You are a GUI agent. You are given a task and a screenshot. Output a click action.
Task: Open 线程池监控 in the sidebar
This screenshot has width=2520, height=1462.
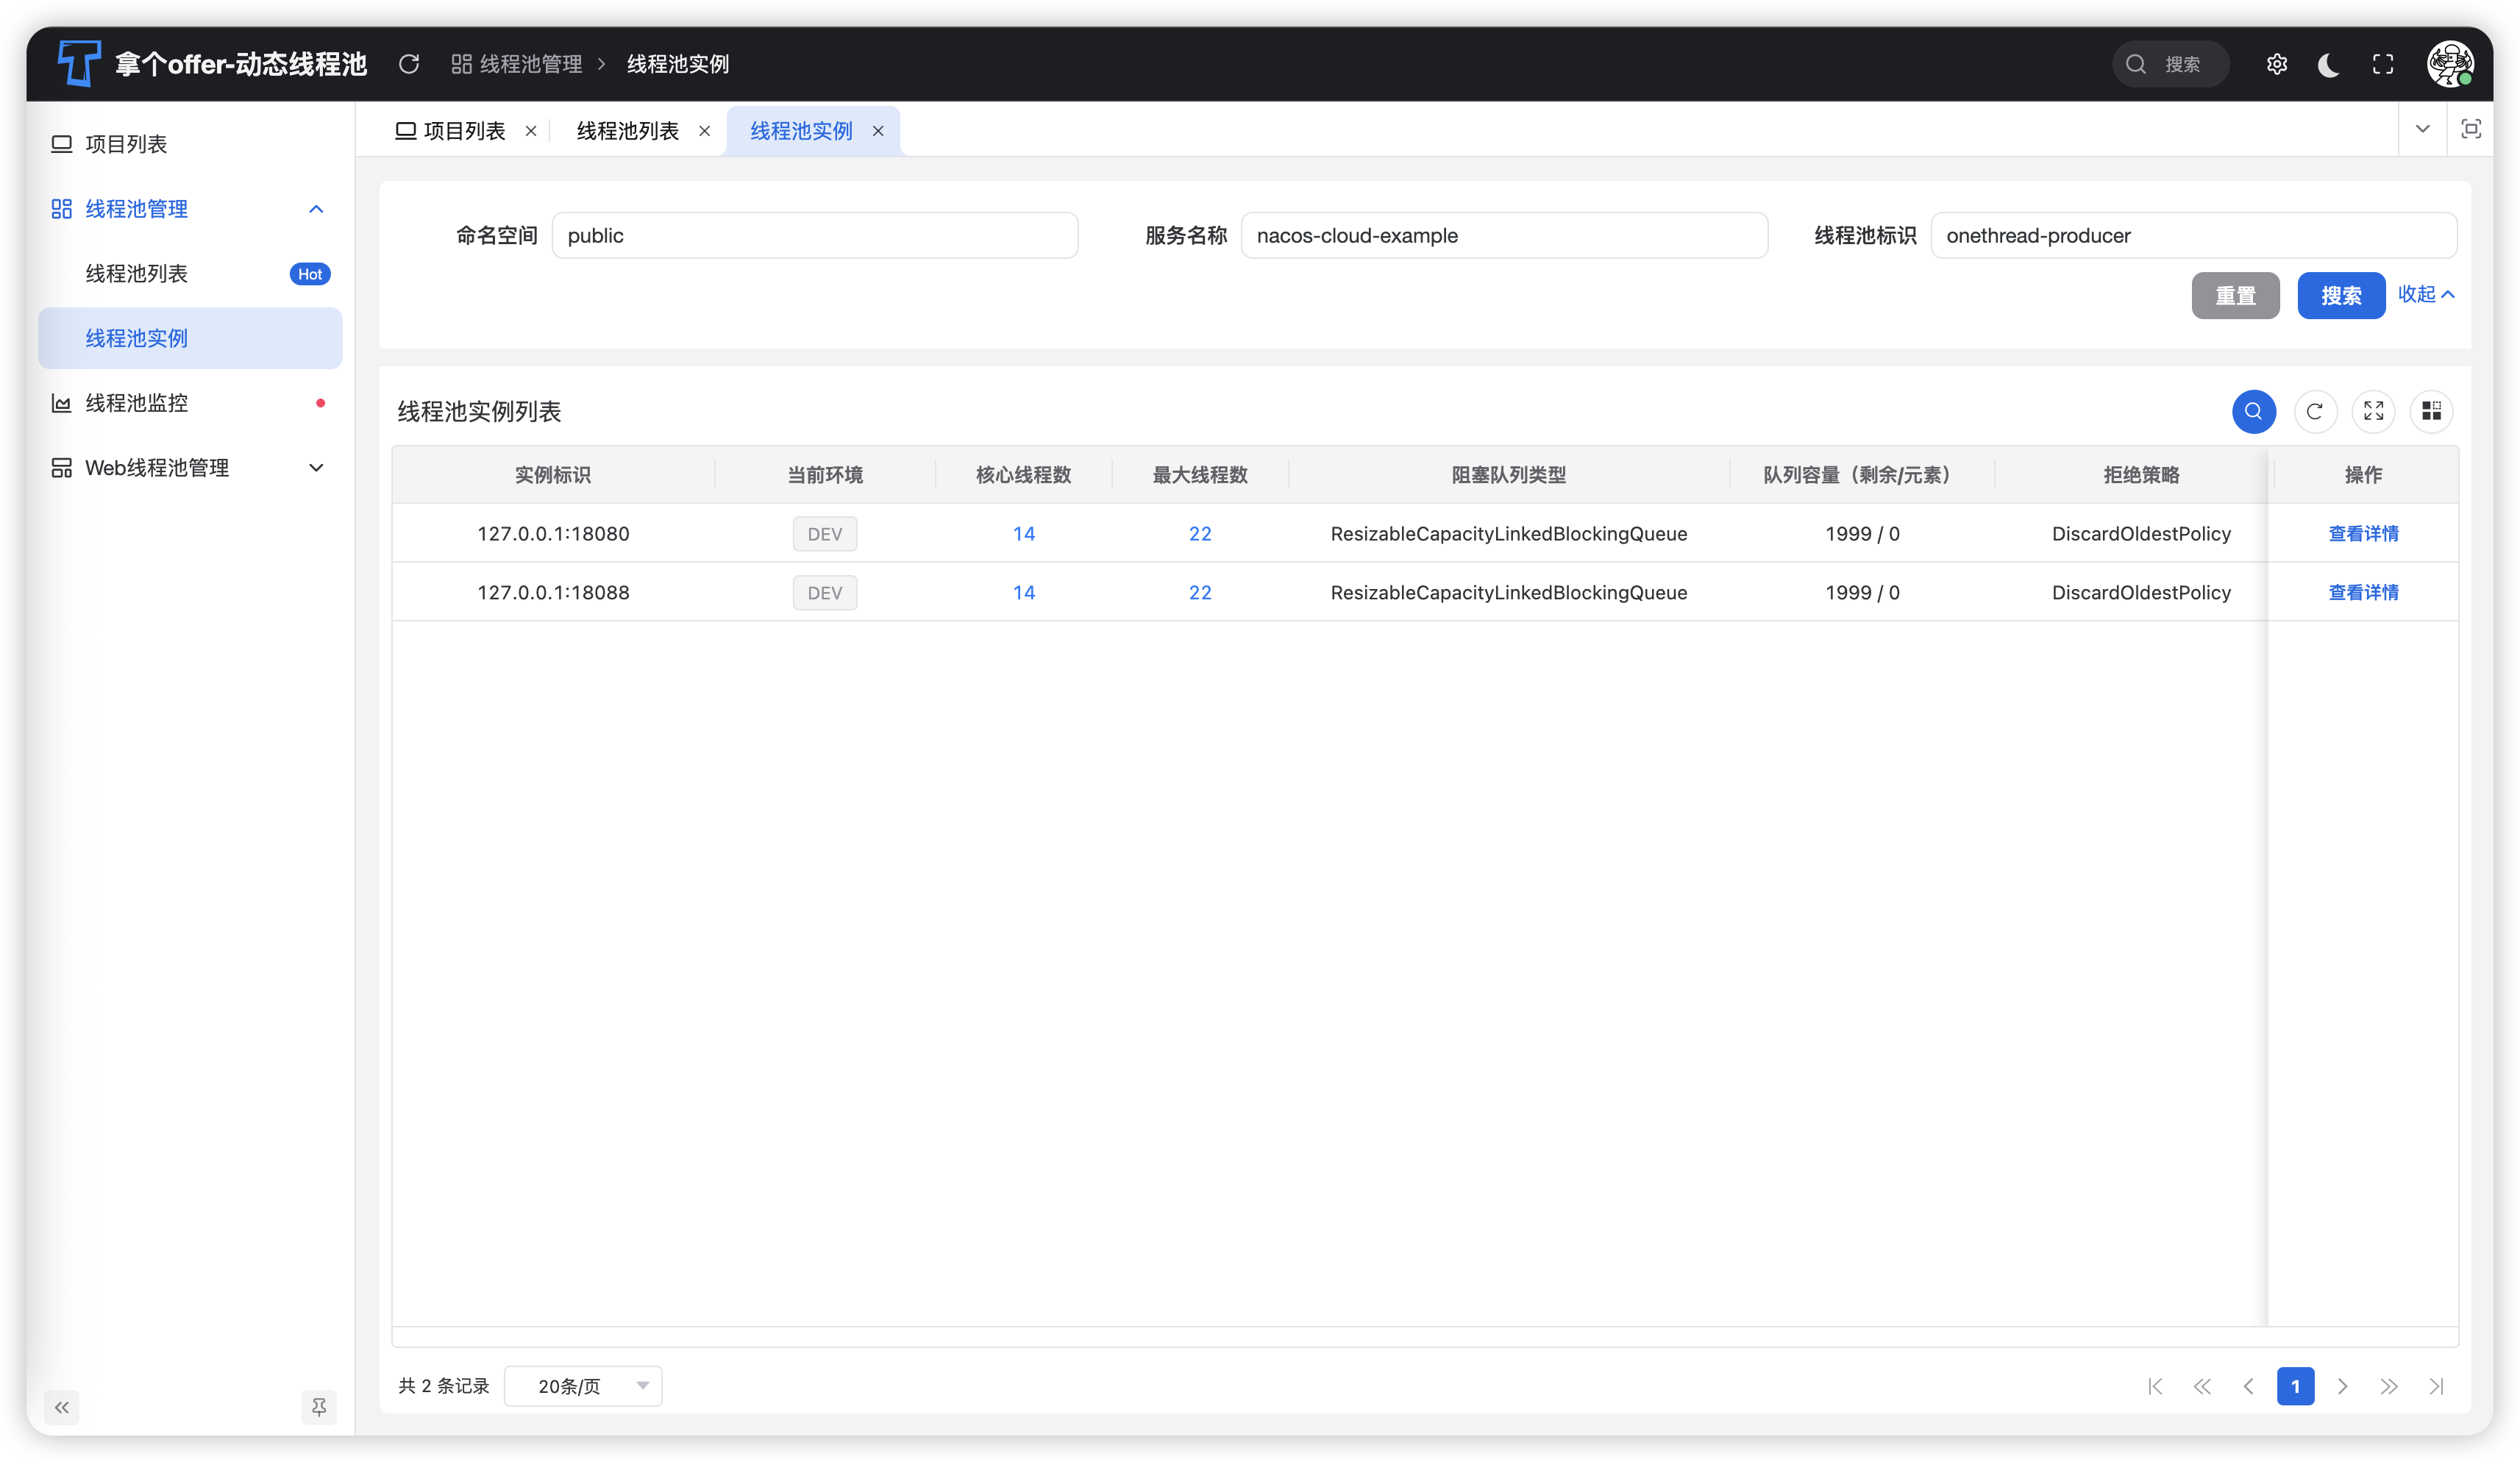click(137, 403)
